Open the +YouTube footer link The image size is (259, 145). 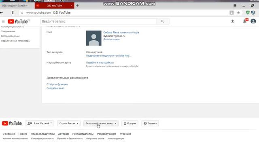tap(125, 134)
